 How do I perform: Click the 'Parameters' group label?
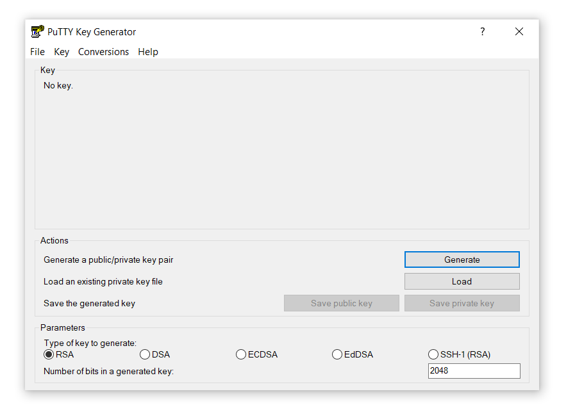63,327
